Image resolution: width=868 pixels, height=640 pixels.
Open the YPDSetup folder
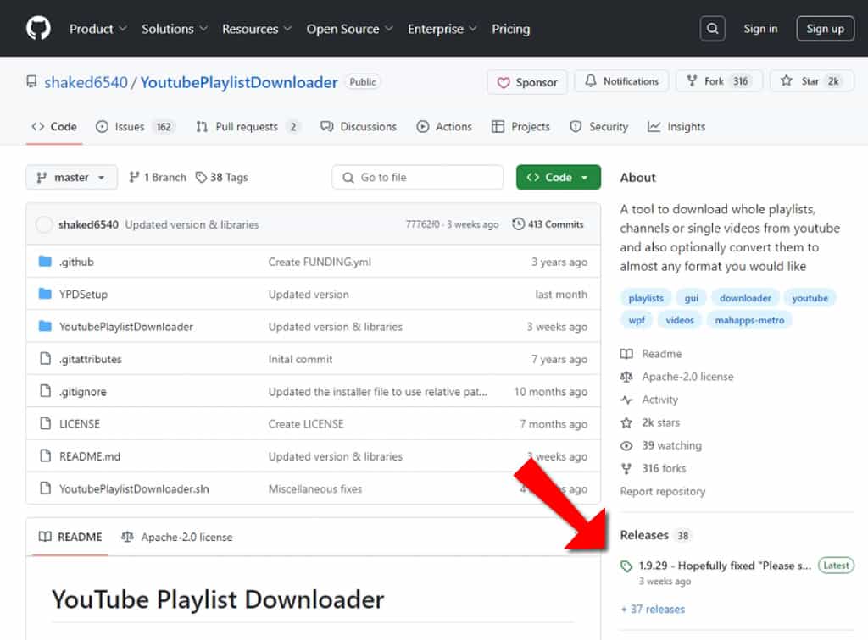83,295
